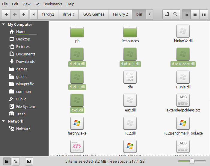Open Desktop in the sidebar
The height and width of the screenshot is (166, 210).
23,39
